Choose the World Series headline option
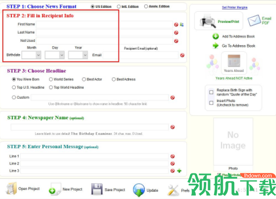Screen dimensions: 276x199 coord(51,79)
